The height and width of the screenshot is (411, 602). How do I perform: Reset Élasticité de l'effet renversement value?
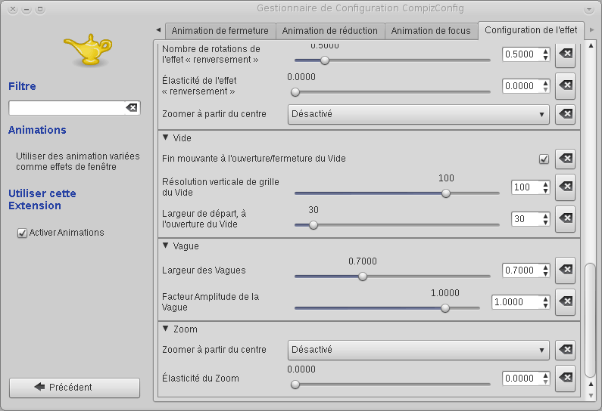(565, 85)
